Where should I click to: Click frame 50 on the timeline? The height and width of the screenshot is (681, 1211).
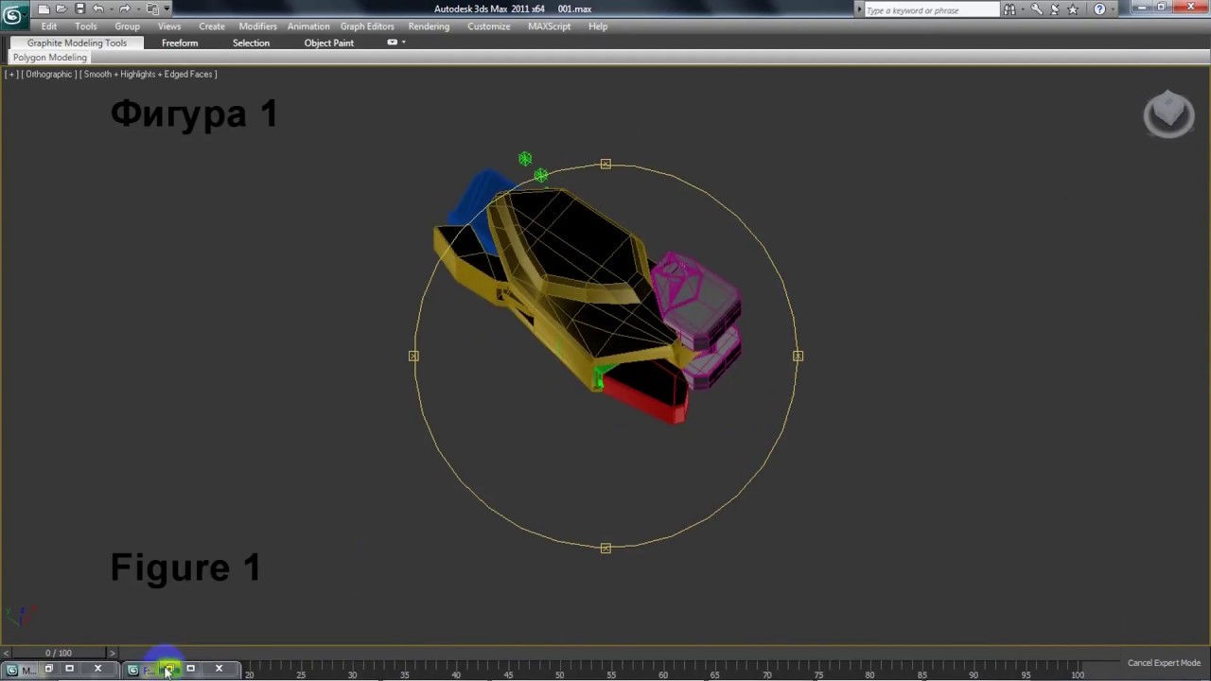tap(559, 674)
